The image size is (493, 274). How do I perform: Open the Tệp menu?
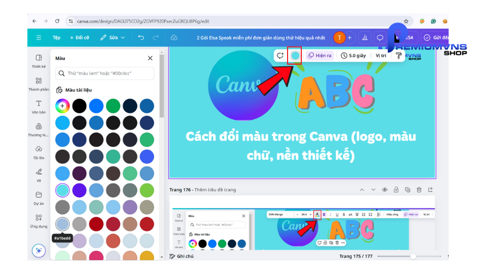(x=56, y=37)
